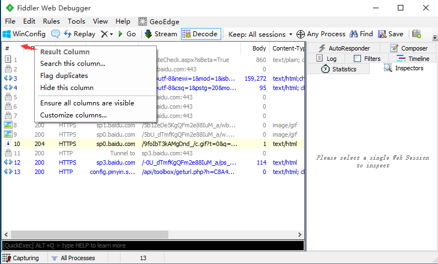
Task: Open the Rules menu
Action: point(51,21)
